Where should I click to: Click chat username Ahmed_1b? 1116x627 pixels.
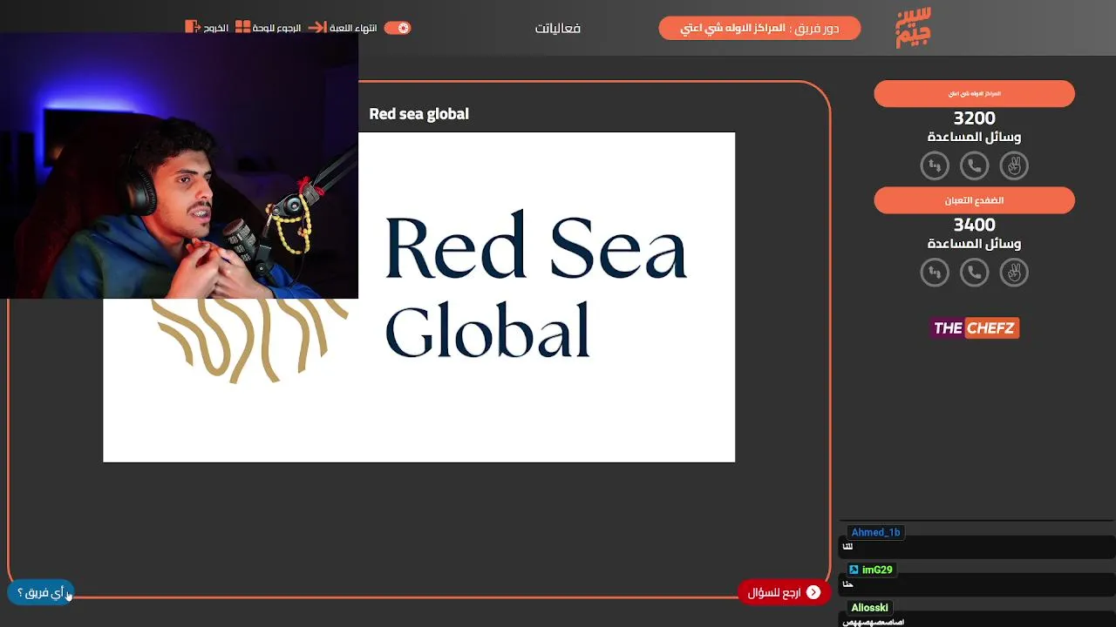(875, 532)
